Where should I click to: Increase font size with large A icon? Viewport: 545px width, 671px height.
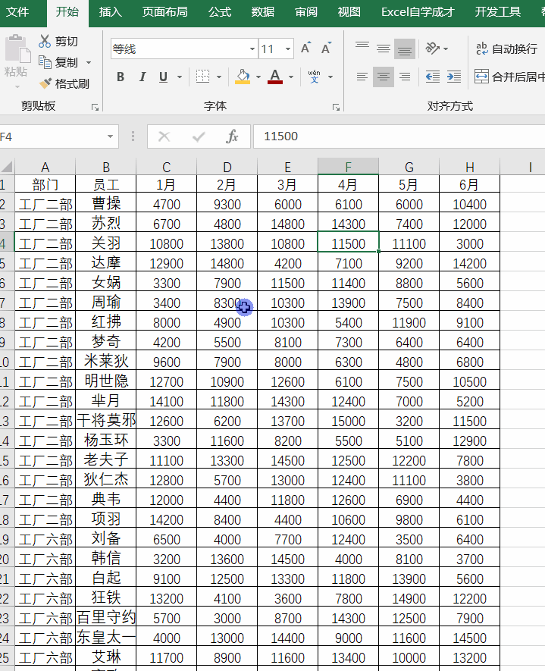(x=306, y=49)
